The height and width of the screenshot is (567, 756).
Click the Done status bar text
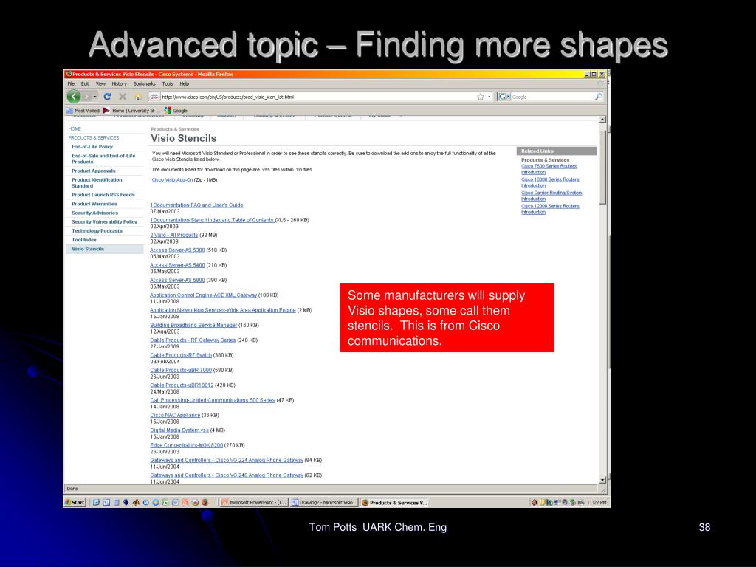(72, 489)
